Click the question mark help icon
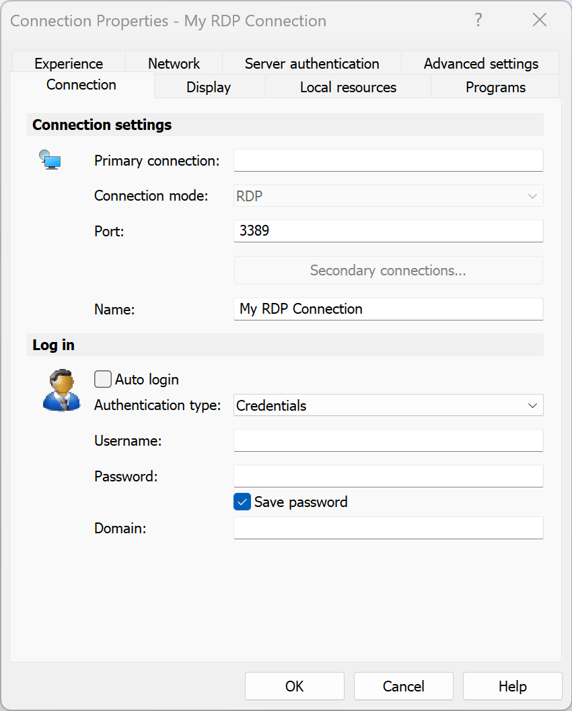Viewport: 572px width, 711px height. tap(478, 20)
